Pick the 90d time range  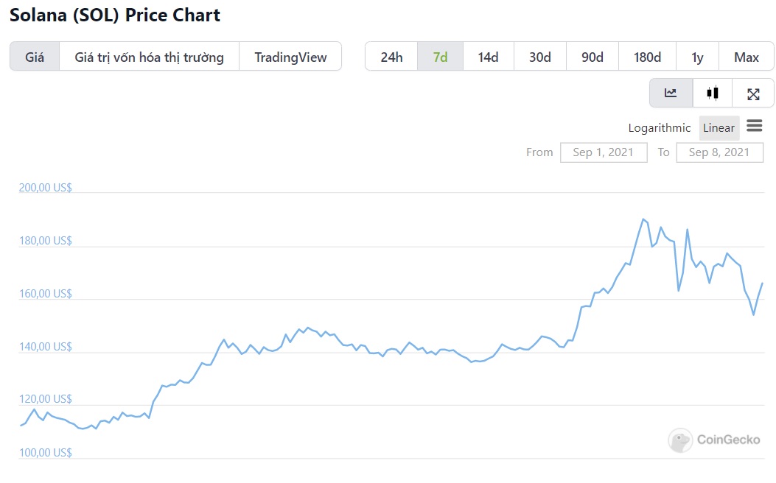click(593, 57)
